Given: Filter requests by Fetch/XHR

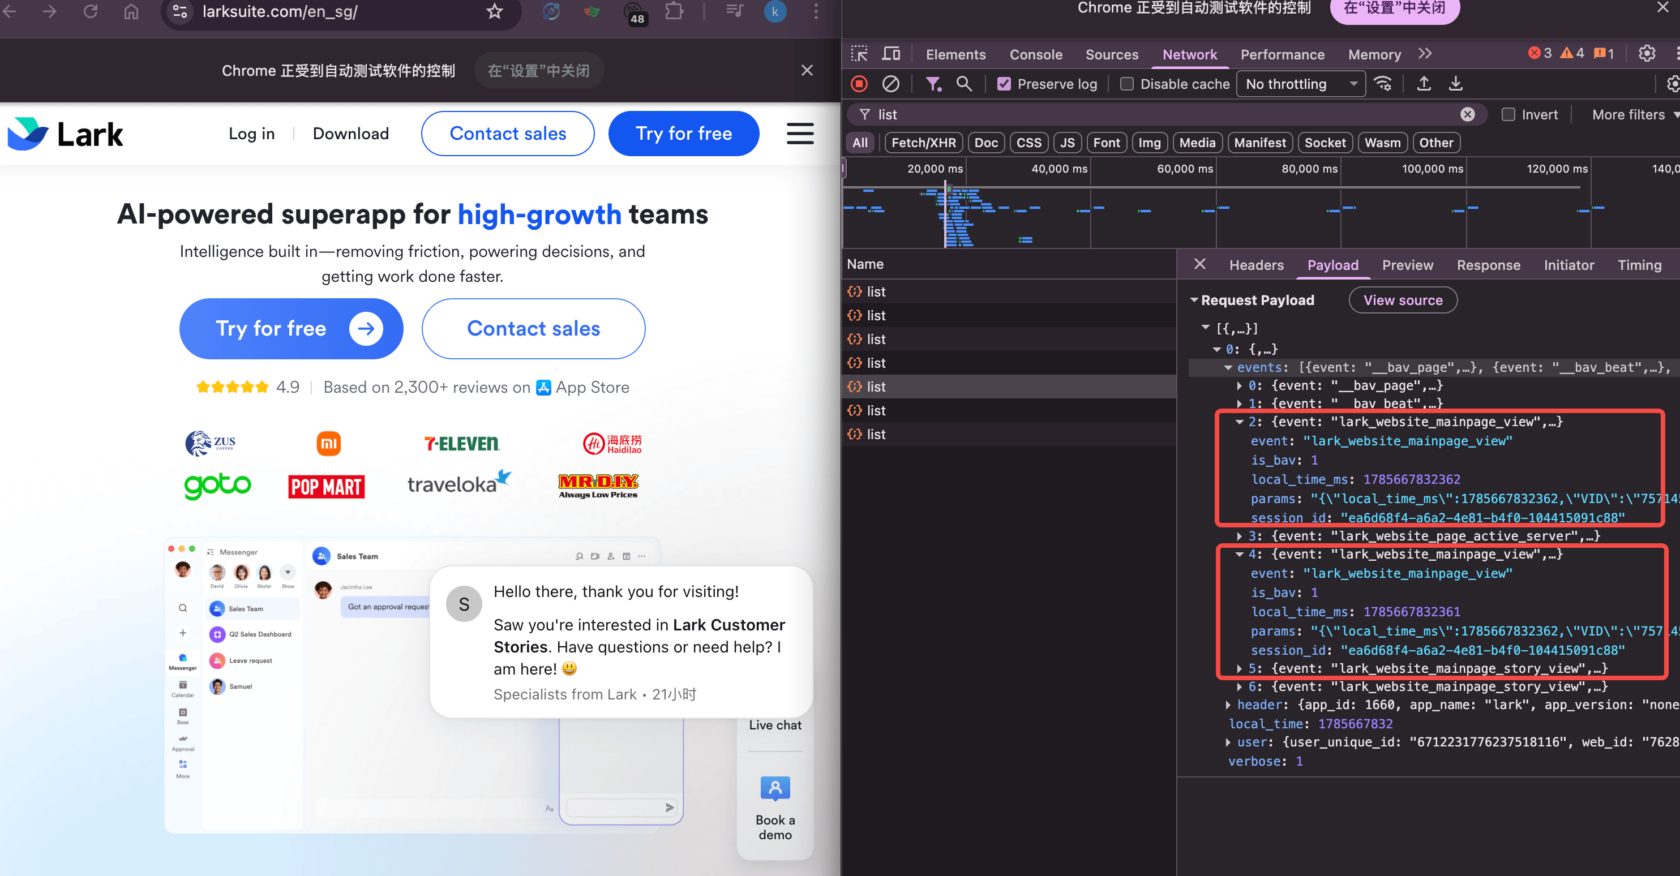Looking at the screenshot, I should point(923,143).
